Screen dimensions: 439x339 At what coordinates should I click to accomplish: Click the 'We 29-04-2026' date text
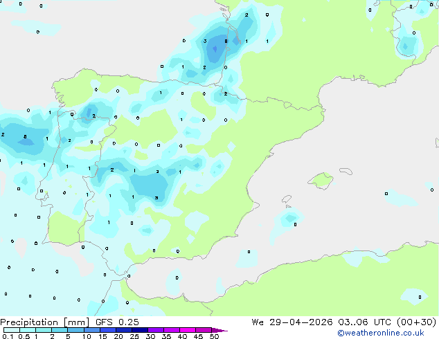click(x=292, y=322)
